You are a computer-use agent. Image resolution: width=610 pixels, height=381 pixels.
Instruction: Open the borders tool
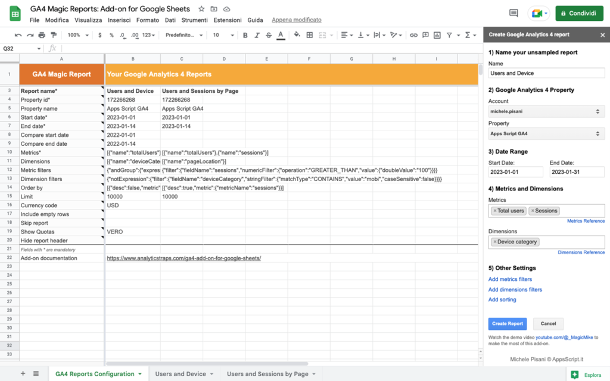click(x=310, y=35)
